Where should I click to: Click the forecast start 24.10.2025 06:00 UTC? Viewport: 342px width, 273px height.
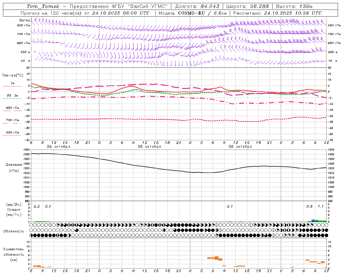click(x=121, y=13)
